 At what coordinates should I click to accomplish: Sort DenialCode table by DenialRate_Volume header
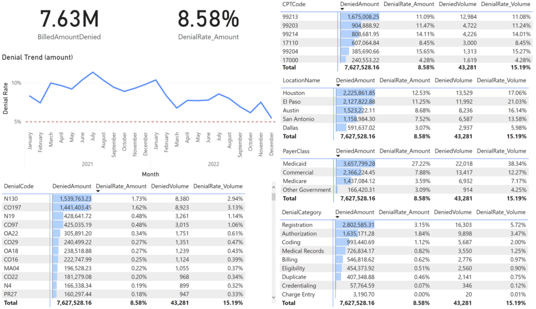(x=218, y=186)
